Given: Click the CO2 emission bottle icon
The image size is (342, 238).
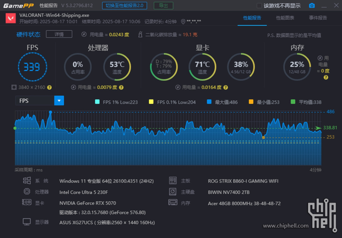Looking at the screenshot, I should click(140, 35).
